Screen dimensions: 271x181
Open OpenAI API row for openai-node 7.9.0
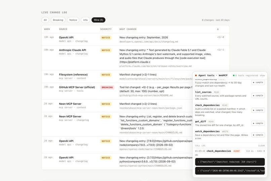tap(117, 145)
